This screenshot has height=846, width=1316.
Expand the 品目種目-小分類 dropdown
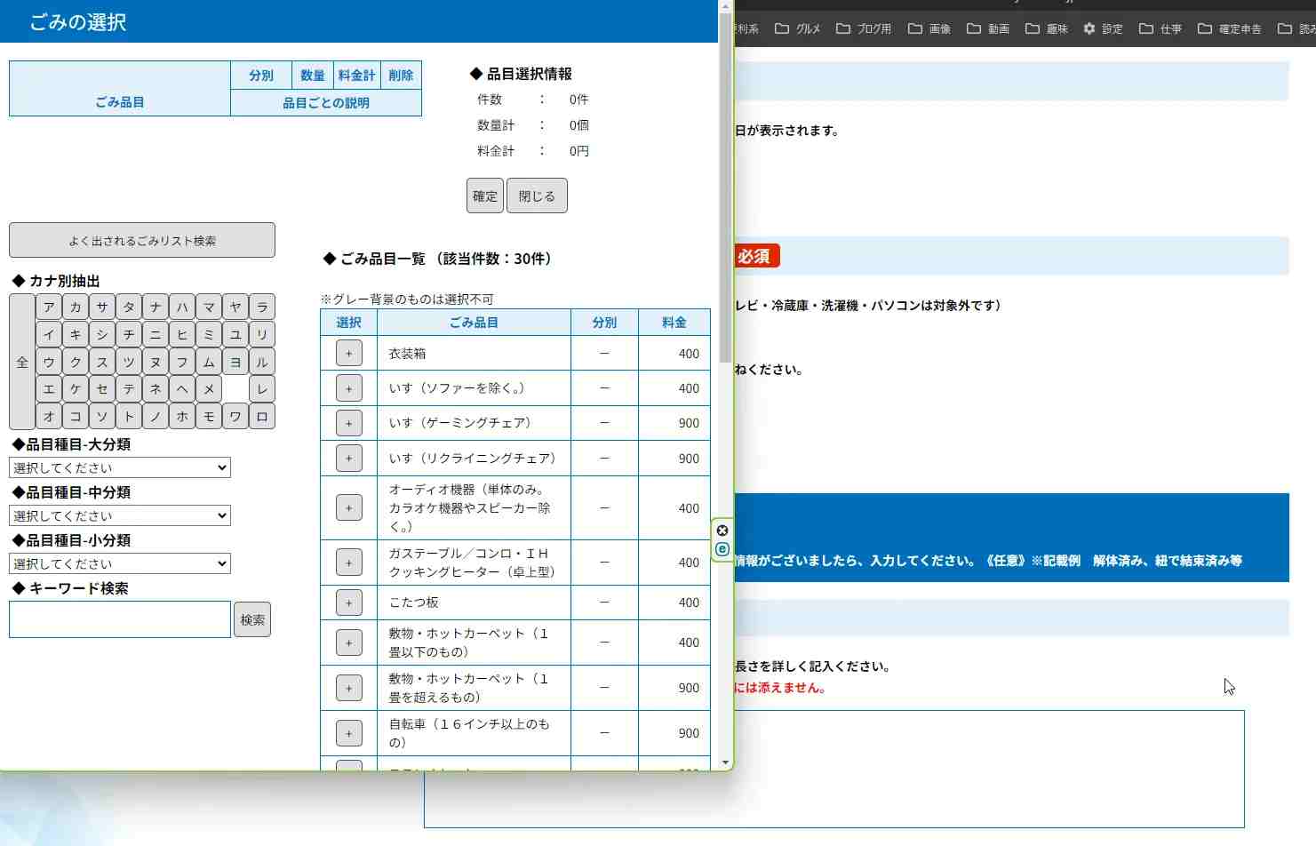120,563
